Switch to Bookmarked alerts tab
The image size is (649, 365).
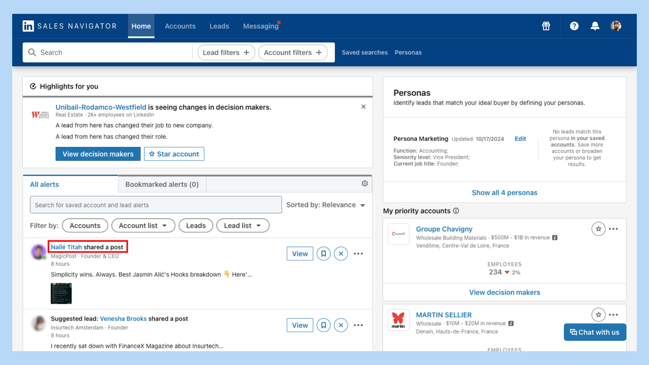click(x=162, y=184)
